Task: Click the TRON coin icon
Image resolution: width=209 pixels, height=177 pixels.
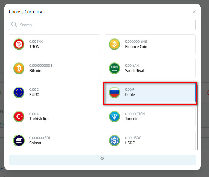Action: (19, 44)
